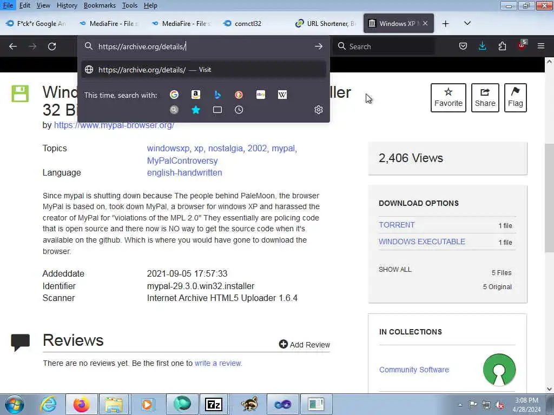554x415 pixels.
Task: Open 7-Zip from the taskbar
Action: (x=213, y=404)
